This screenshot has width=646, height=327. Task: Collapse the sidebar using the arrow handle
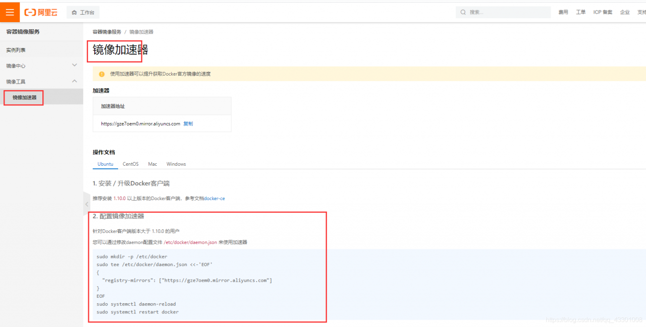point(87,204)
